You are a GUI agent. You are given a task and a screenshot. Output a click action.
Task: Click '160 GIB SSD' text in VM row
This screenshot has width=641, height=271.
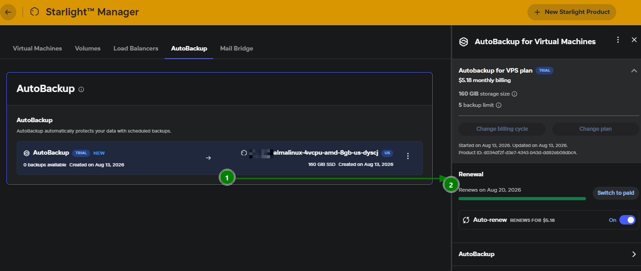(322, 165)
